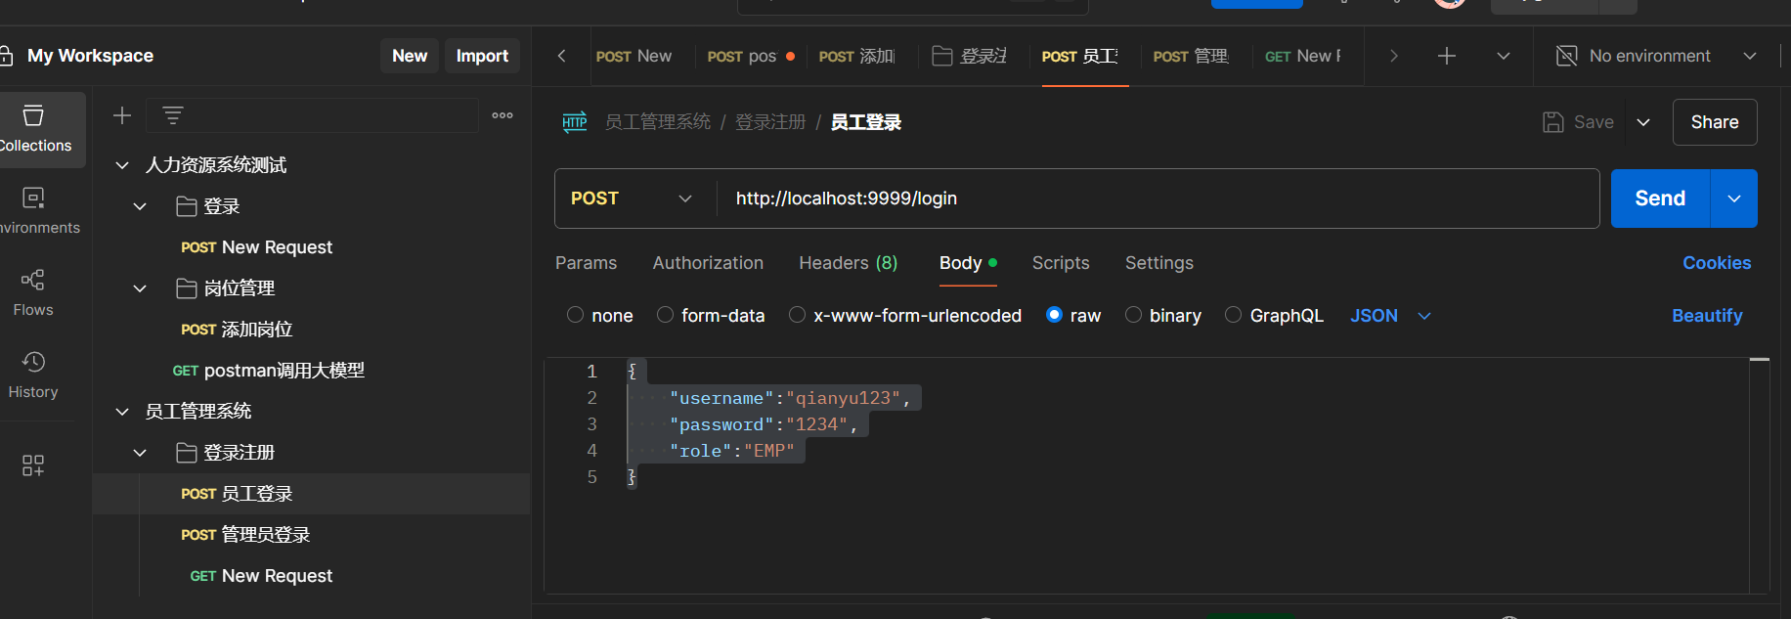This screenshot has width=1791, height=619.
Task: Open the Cookies link
Action: point(1717,263)
